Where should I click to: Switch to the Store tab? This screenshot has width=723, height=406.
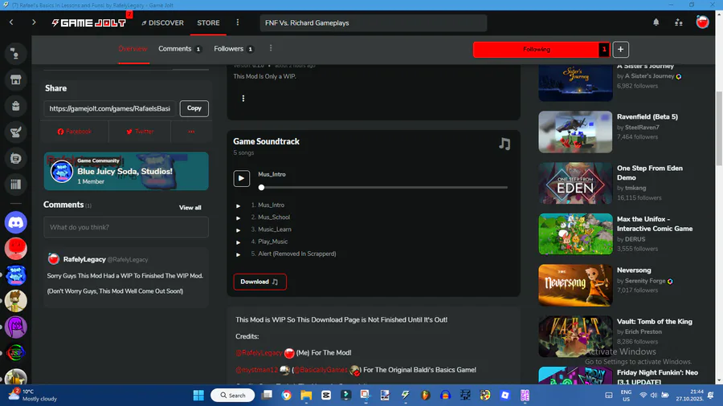tap(208, 22)
